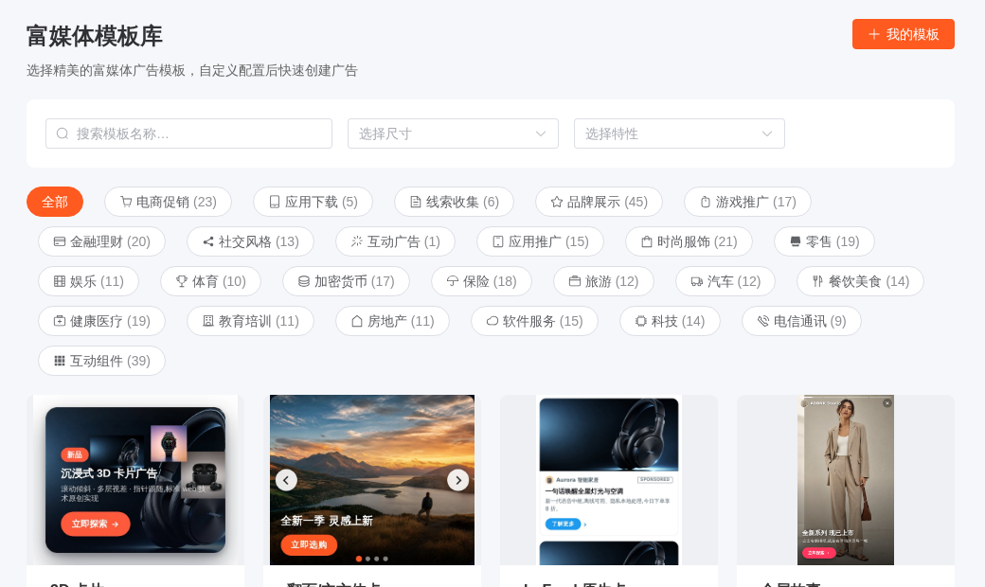
Task: Click 了解更多 button in headphone feed card
Action: pos(563,524)
